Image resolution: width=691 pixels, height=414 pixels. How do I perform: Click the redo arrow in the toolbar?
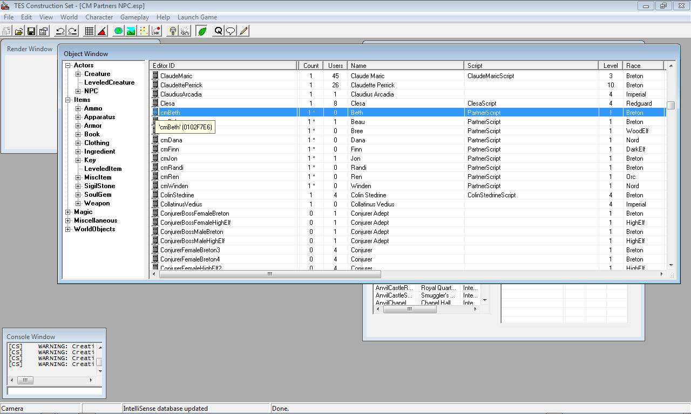tap(72, 31)
